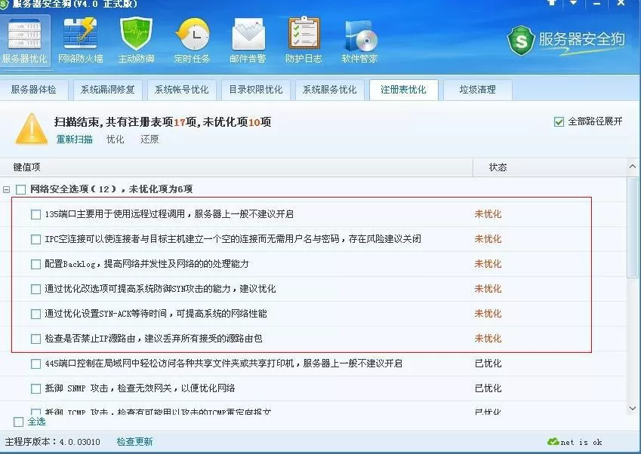Screen dimensions: 641x454
Task: Open the 软件管家 disc icon
Action: click(x=359, y=41)
